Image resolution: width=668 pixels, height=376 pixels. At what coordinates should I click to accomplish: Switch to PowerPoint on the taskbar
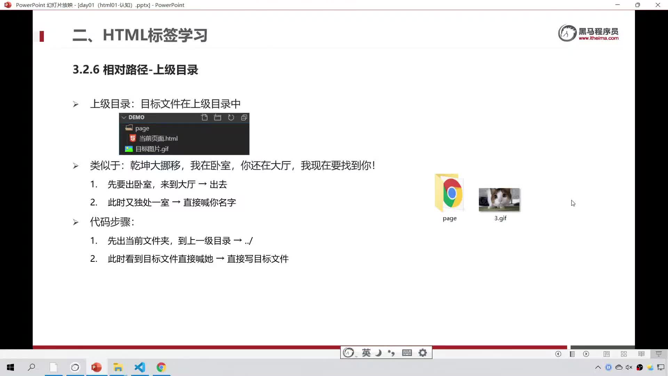pyautogui.click(x=96, y=367)
